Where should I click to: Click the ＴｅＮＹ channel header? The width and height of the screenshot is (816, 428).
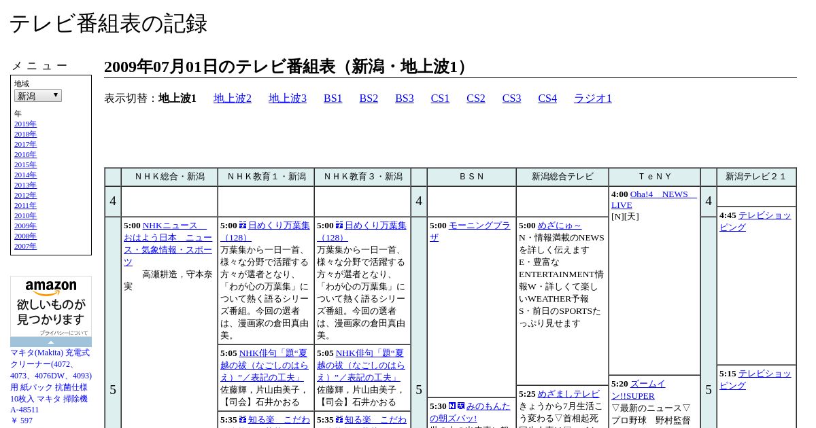(654, 177)
